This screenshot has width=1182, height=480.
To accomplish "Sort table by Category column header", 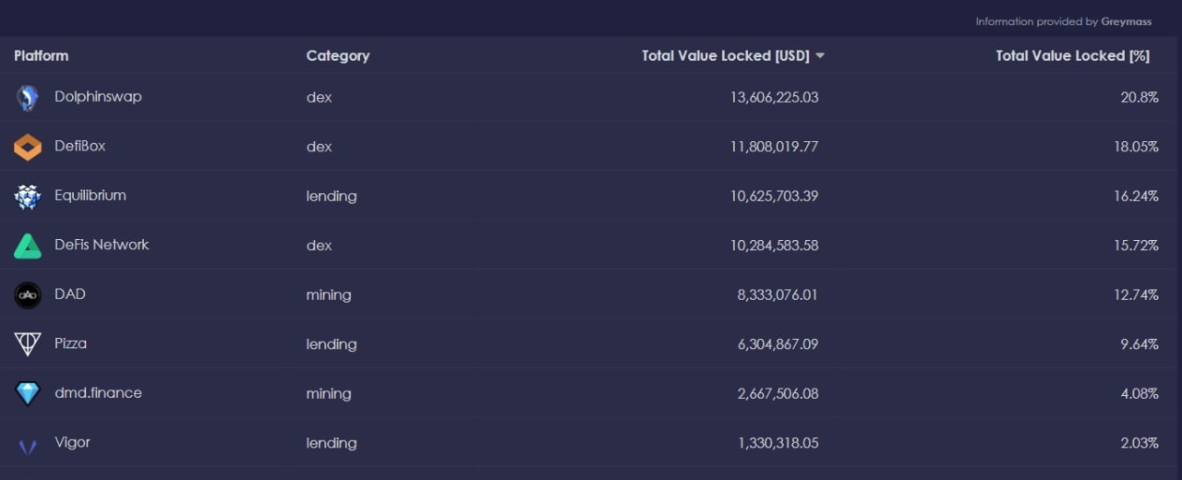I will [338, 56].
